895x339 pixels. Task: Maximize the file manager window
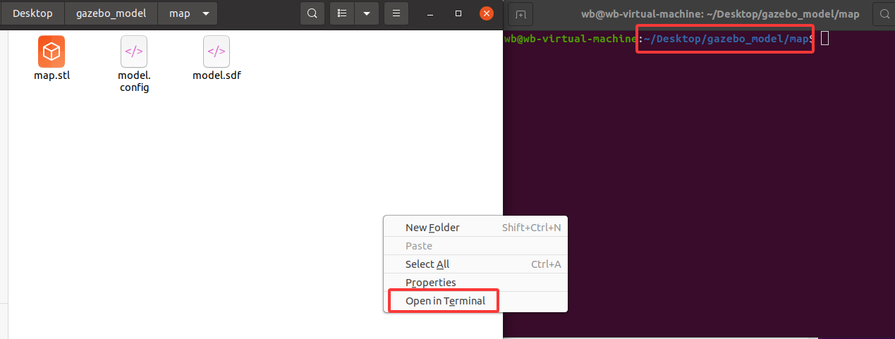tap(458, 13)
